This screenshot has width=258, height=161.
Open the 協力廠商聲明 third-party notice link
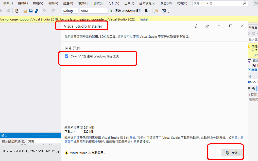(x=238, y=138)
